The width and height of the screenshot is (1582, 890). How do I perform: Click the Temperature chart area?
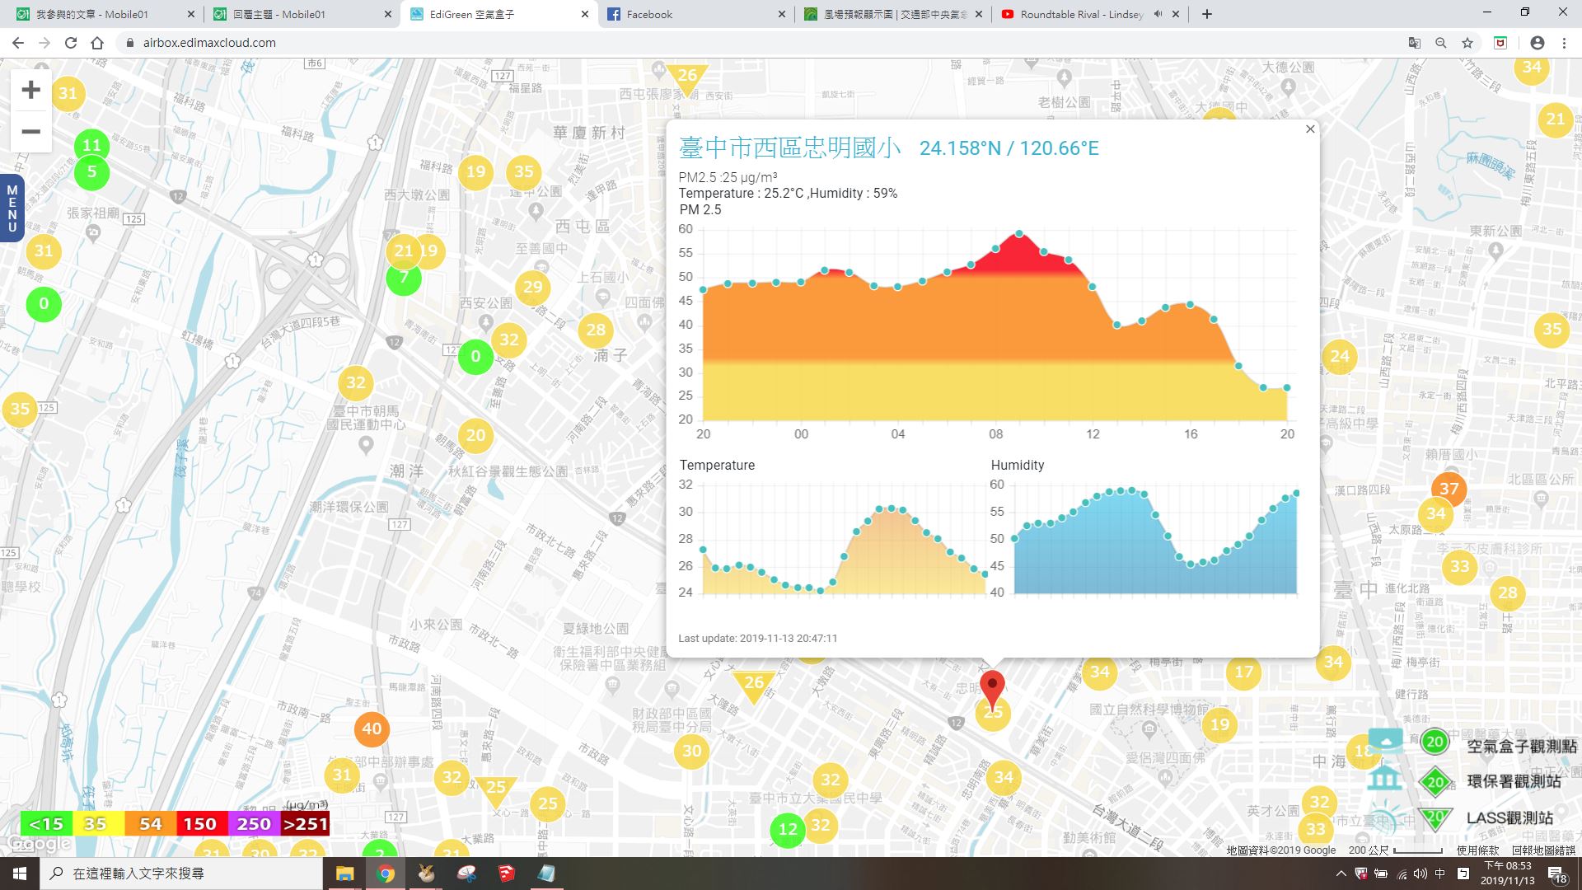pos(844,538)
